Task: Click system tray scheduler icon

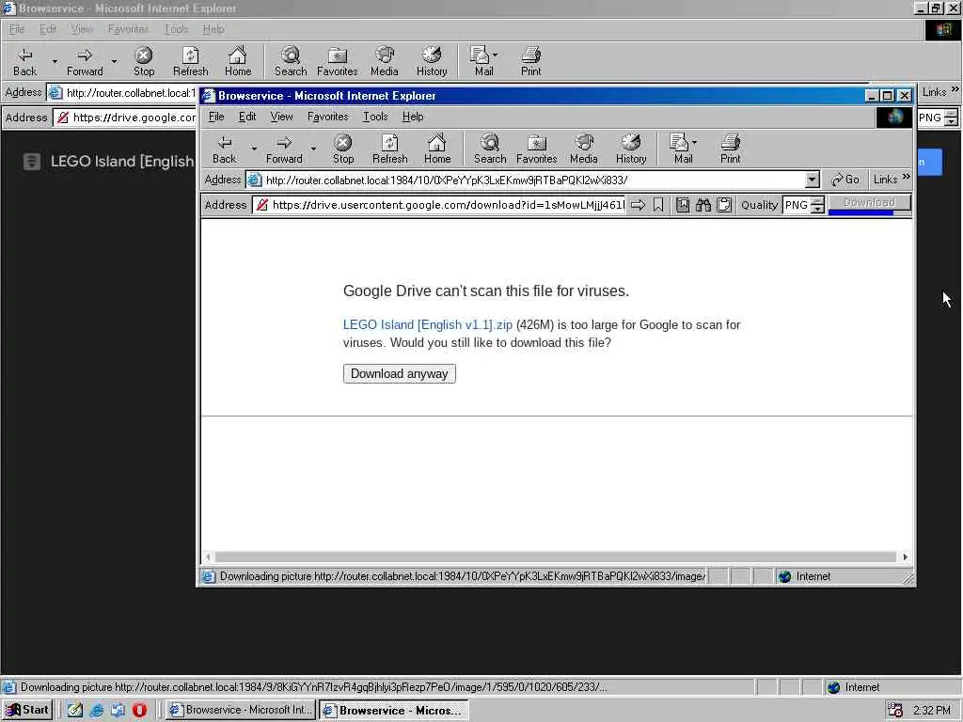Action: click(895, 711)
